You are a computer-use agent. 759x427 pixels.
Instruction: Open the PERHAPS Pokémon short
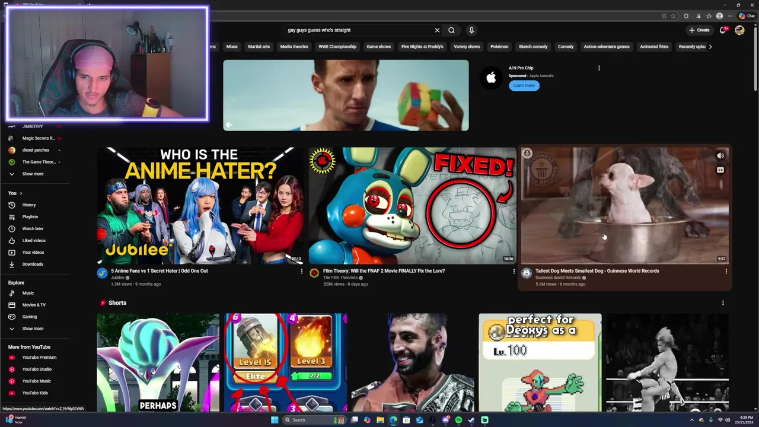tap(158, 362)
